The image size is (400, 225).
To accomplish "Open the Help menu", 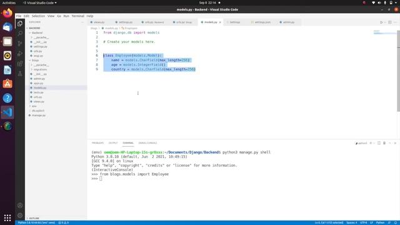I will coord(90,16).
